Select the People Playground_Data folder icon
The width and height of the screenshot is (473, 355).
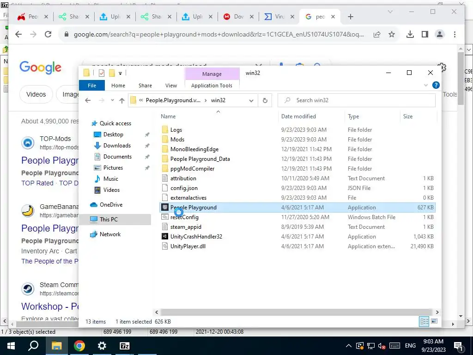point(165,159)
